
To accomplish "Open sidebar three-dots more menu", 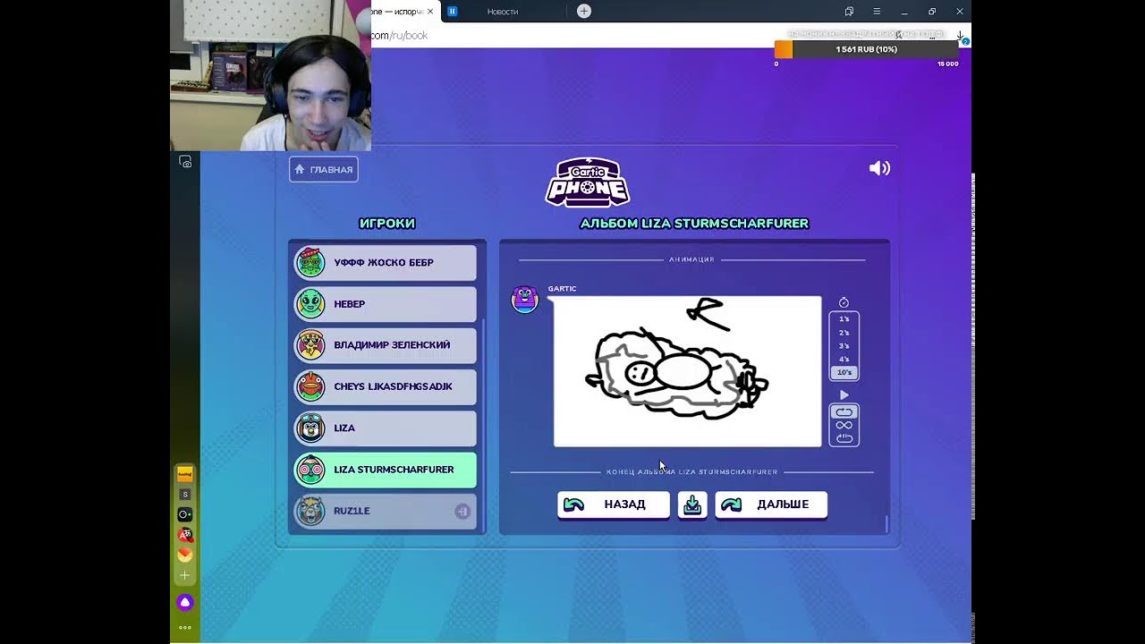I will pyautogui.click(x=185, y=628).
